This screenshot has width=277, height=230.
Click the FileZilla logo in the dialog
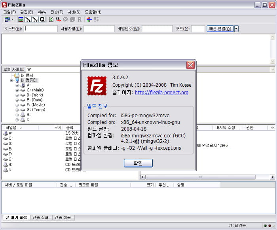(x=97, y=86)
